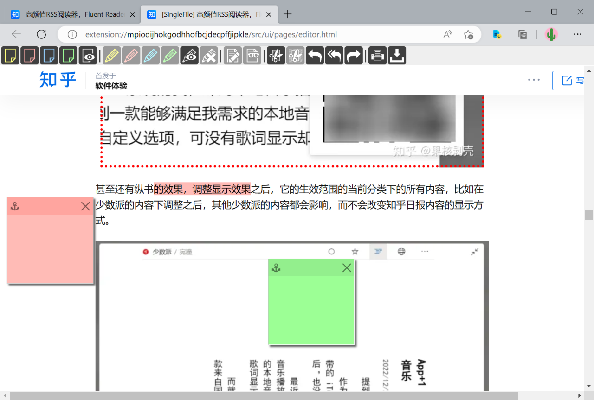
Task: Close the pink sticky note
Action: 85,206
